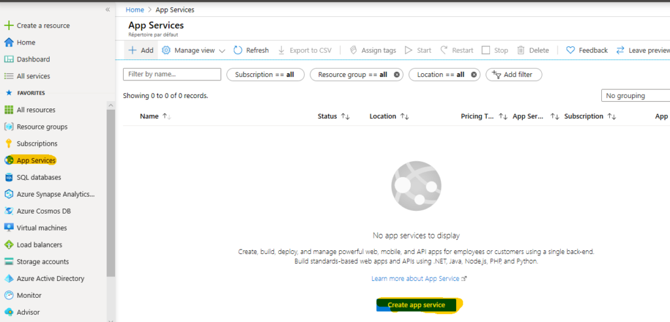
Task: Click the Create app service button
Action: coord(417,305)
